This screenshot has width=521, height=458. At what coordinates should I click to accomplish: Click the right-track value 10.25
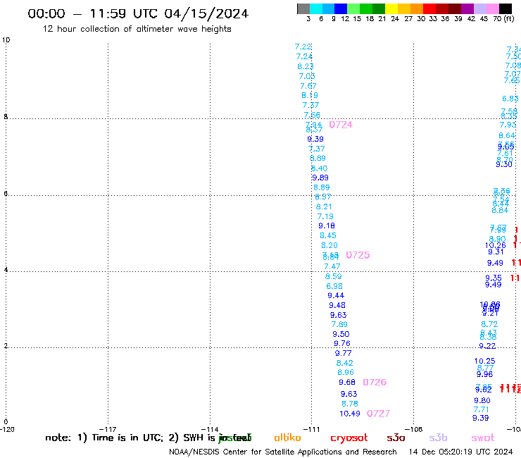tap(485, 361)
